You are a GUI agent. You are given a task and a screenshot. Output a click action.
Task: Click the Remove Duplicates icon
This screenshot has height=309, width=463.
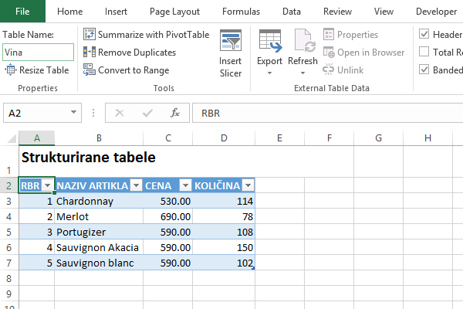(89, 53)
